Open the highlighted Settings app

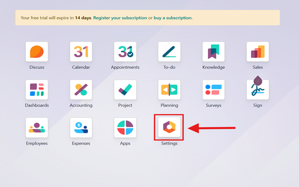tap(169, 127)
